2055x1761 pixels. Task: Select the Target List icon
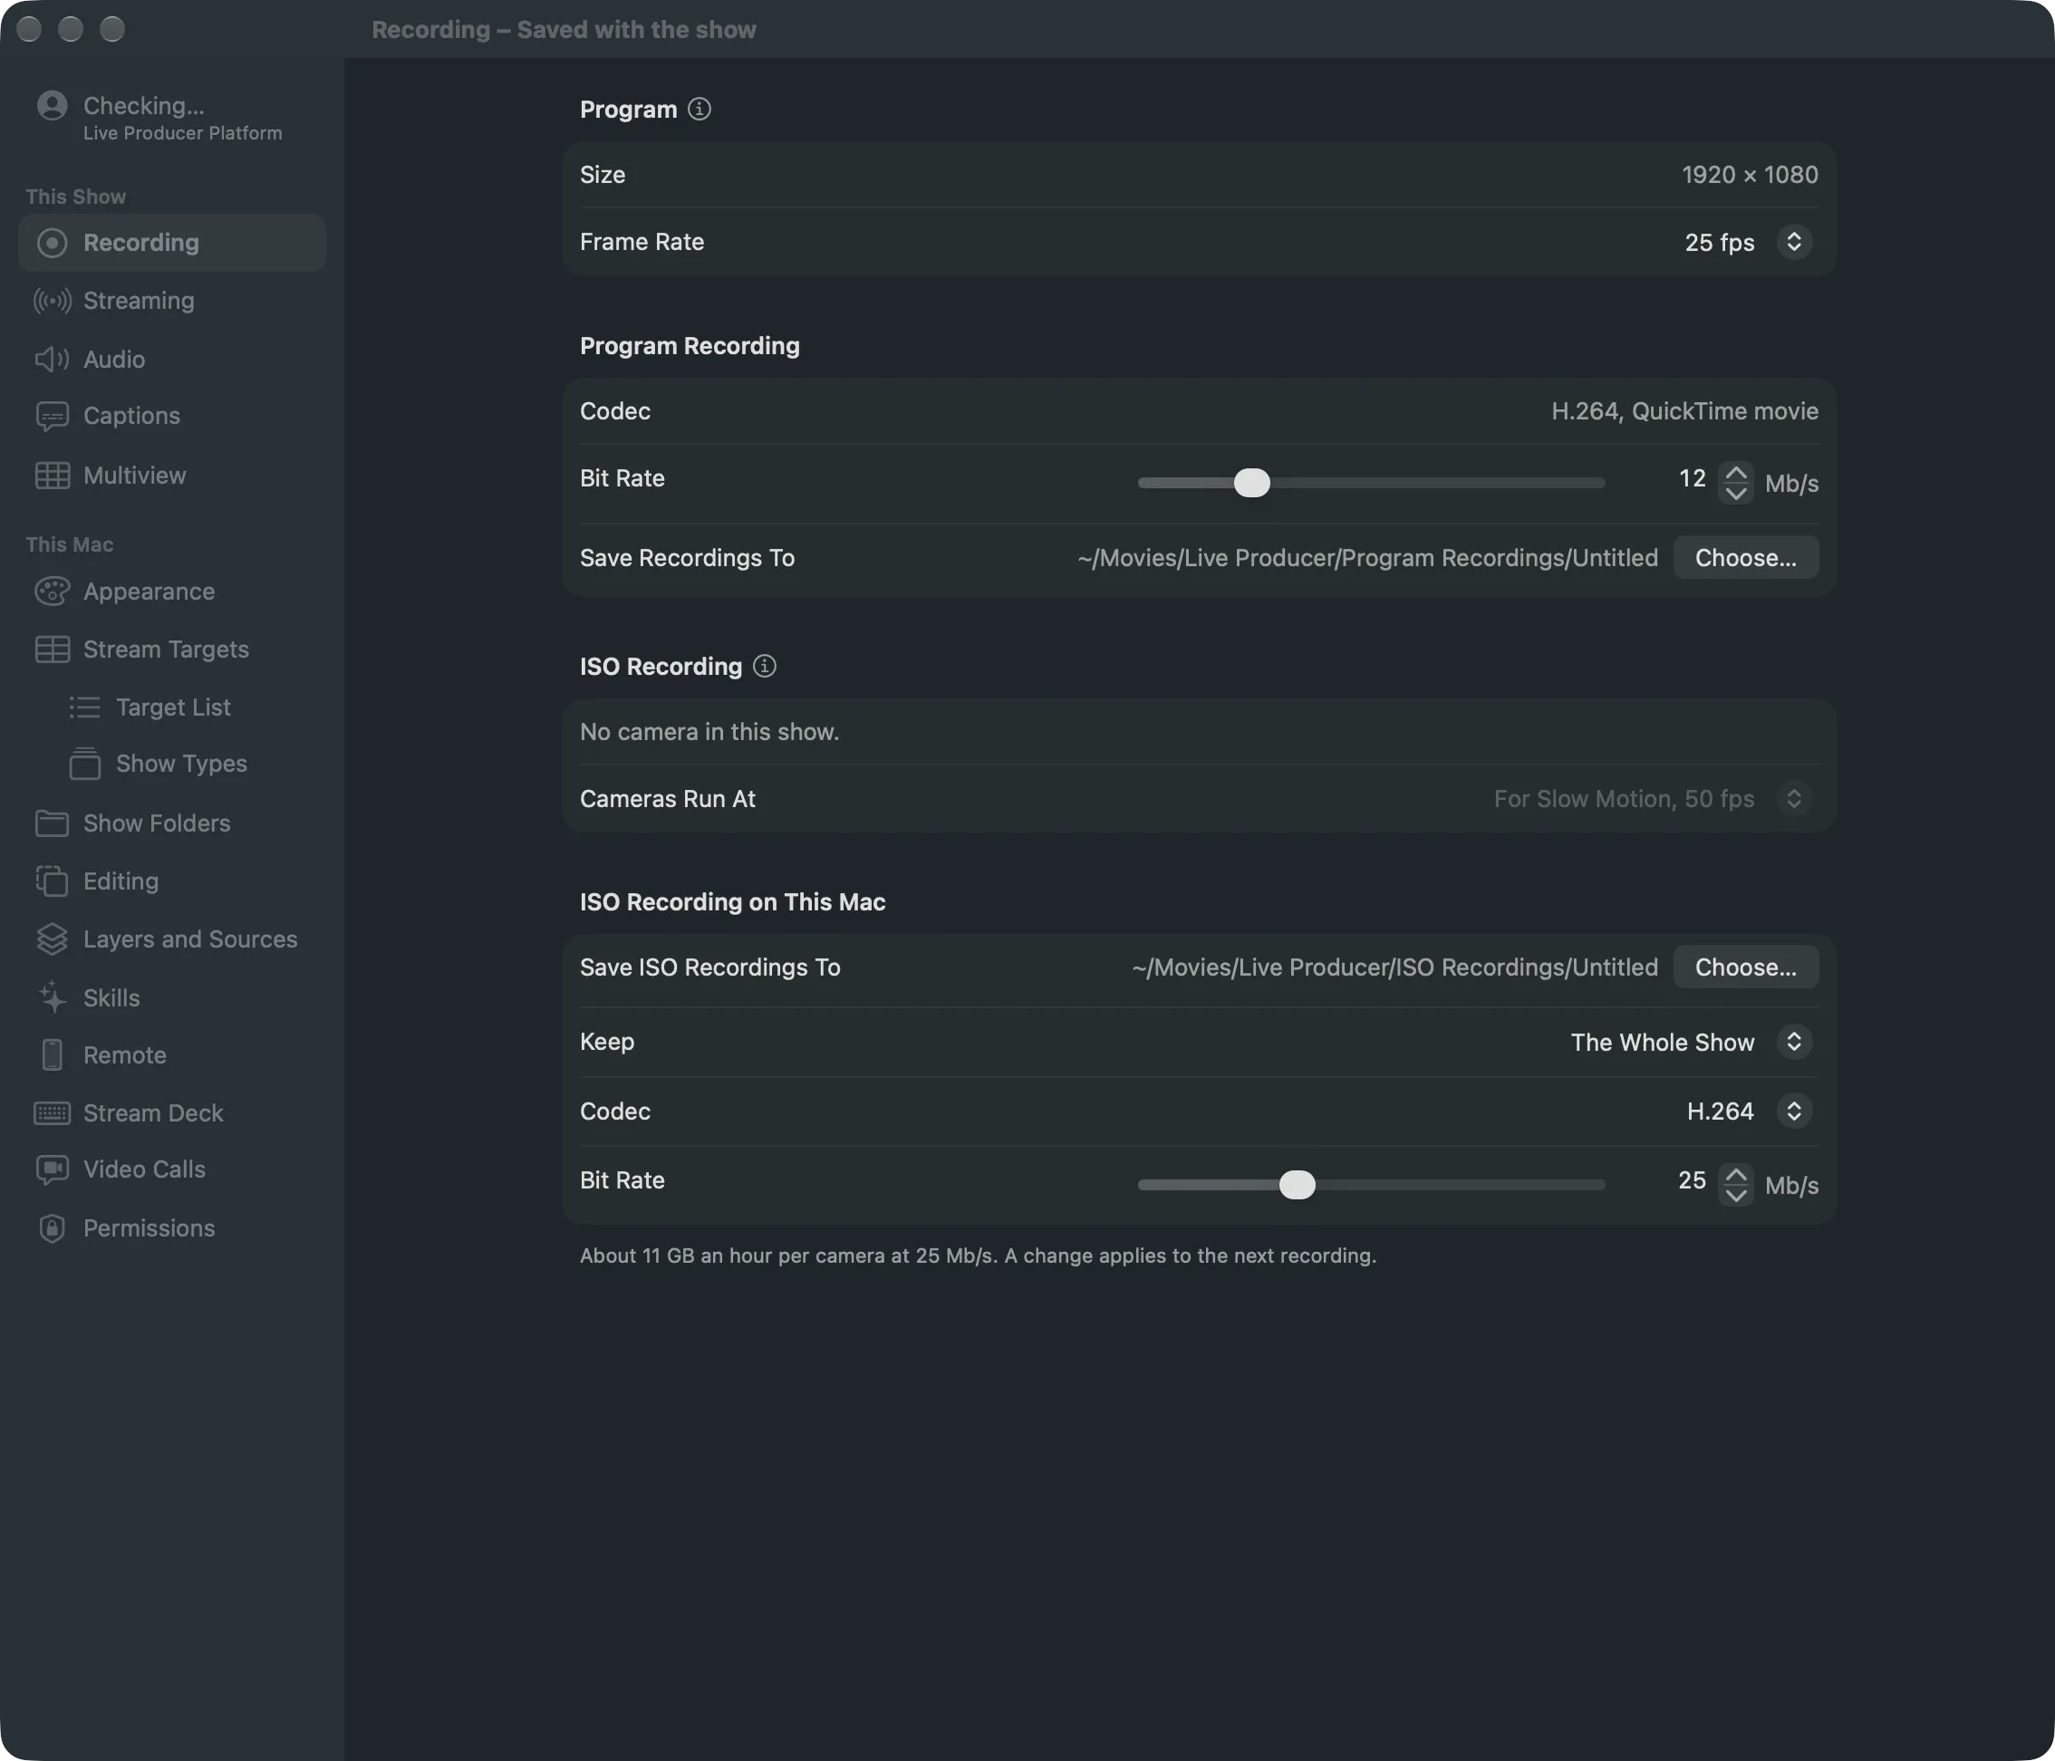pos(84,707)
